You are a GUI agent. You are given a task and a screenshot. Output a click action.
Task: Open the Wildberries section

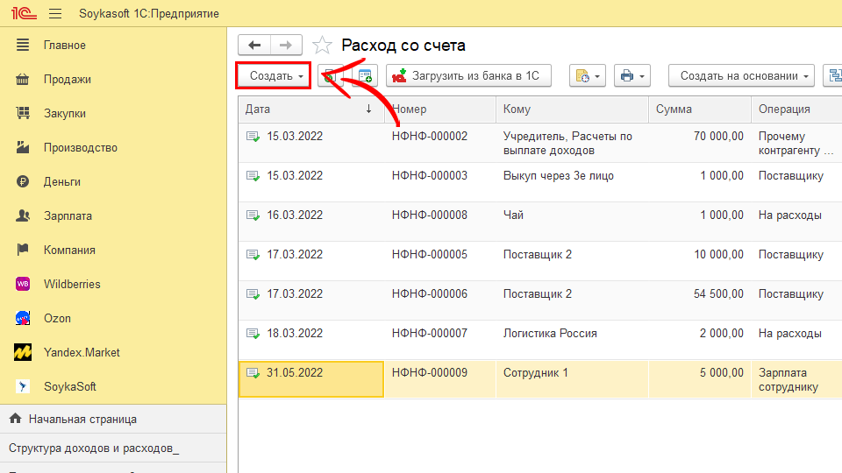[x=72, y=284]
